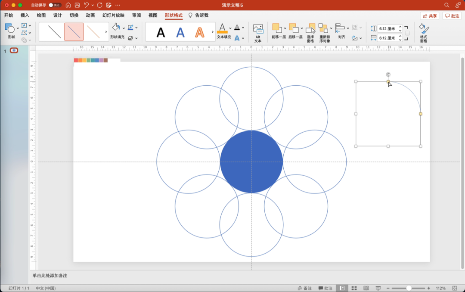This screenshot has height=292, width=465.
Task: Click the 对齐 align icon
Action: pos(340,28)
